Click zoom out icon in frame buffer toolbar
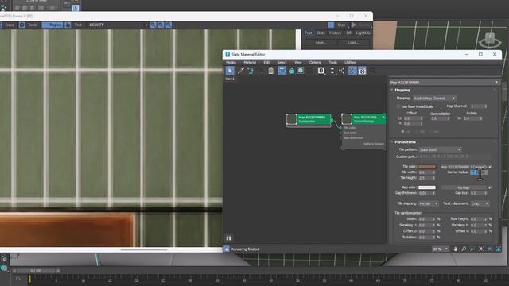 (161, 25)
